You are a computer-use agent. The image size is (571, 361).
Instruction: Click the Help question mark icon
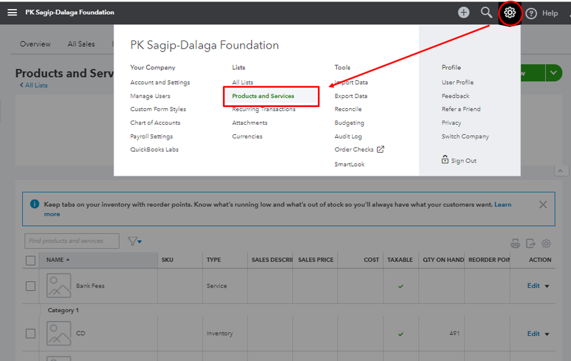[x=532, y=13]
